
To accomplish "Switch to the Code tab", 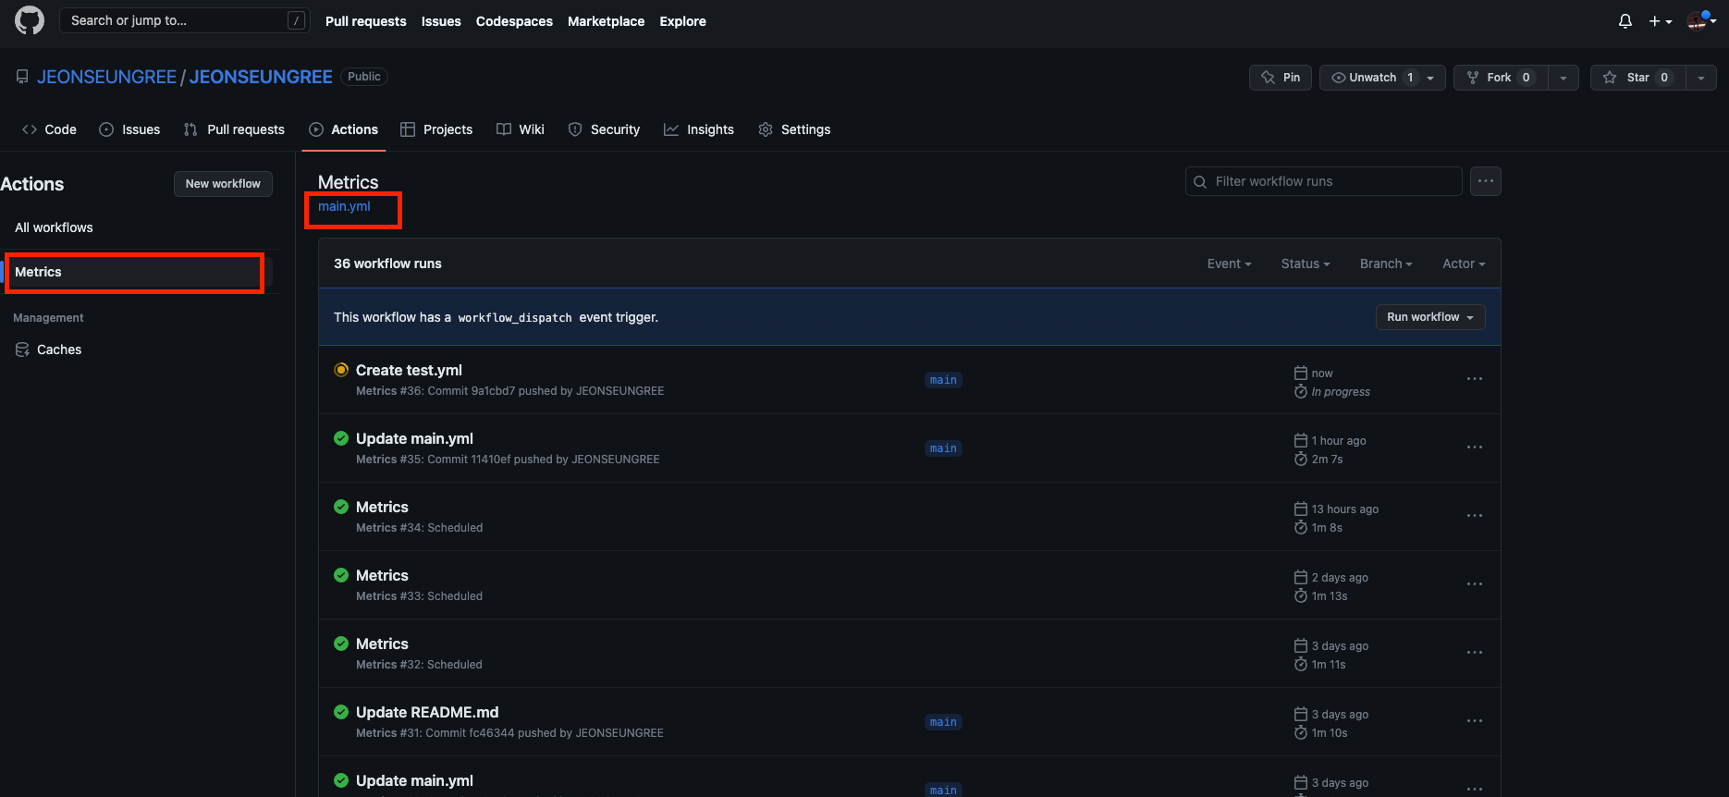I will [49, 129].
